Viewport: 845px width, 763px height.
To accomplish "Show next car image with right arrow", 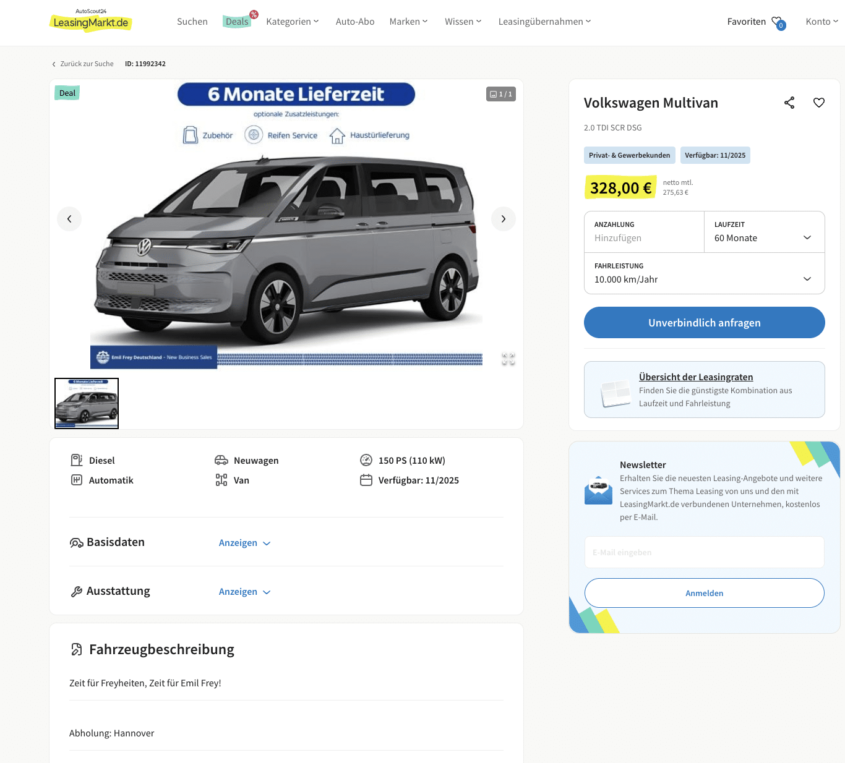I will point(504,219).
